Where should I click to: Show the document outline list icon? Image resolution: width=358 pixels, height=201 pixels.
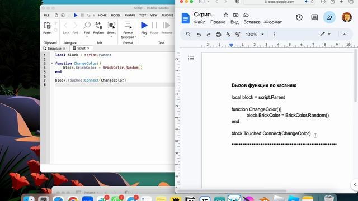(191, 58)
